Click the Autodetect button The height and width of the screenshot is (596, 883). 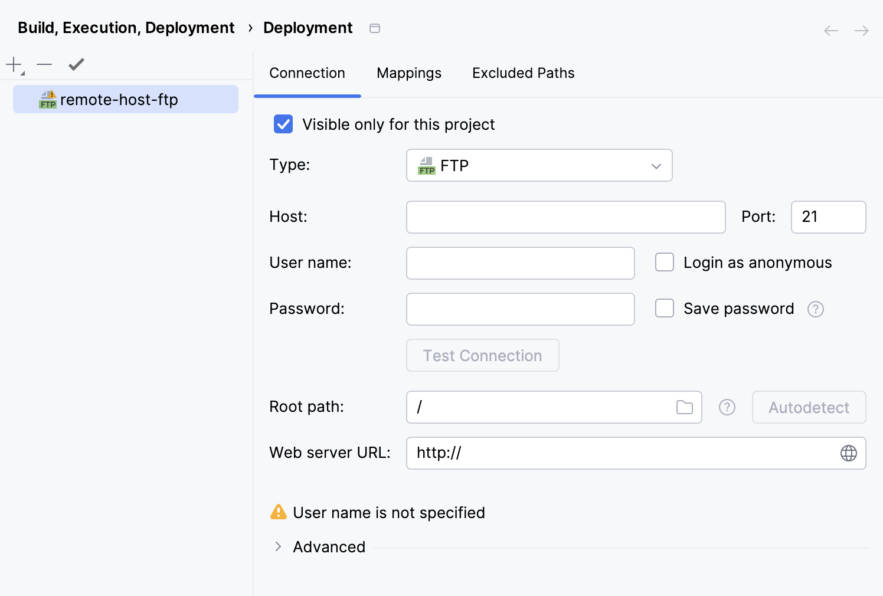pos(809,407)
